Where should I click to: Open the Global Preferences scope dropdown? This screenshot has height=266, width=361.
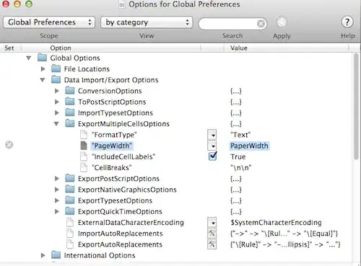click(49, 22)
